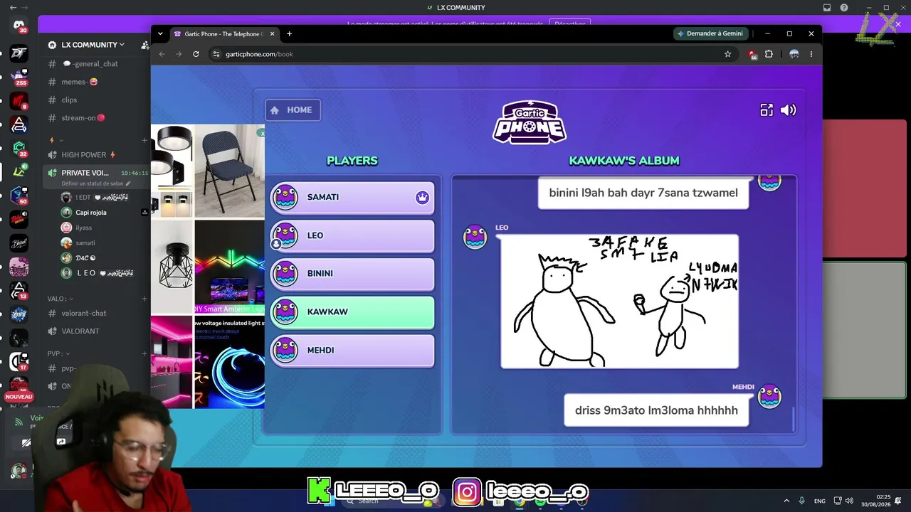The width and height of the screenshot is (911, 512).
Task: Show hidden system tray icons
Action: tap(786, 501)
